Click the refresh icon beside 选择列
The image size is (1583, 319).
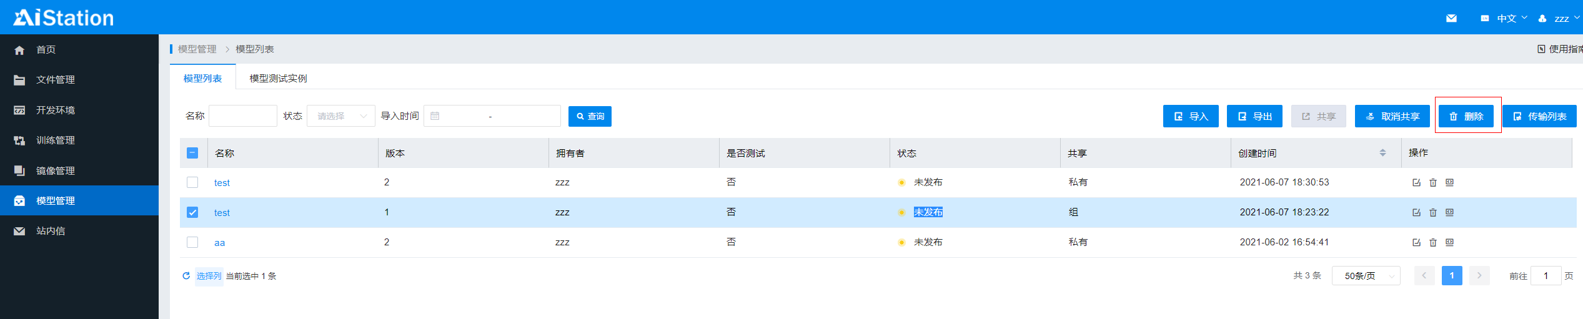[186, 276]
